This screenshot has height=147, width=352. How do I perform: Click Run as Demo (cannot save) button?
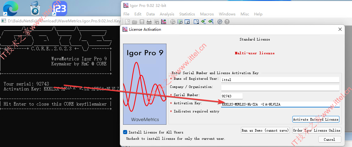(265, 130)
